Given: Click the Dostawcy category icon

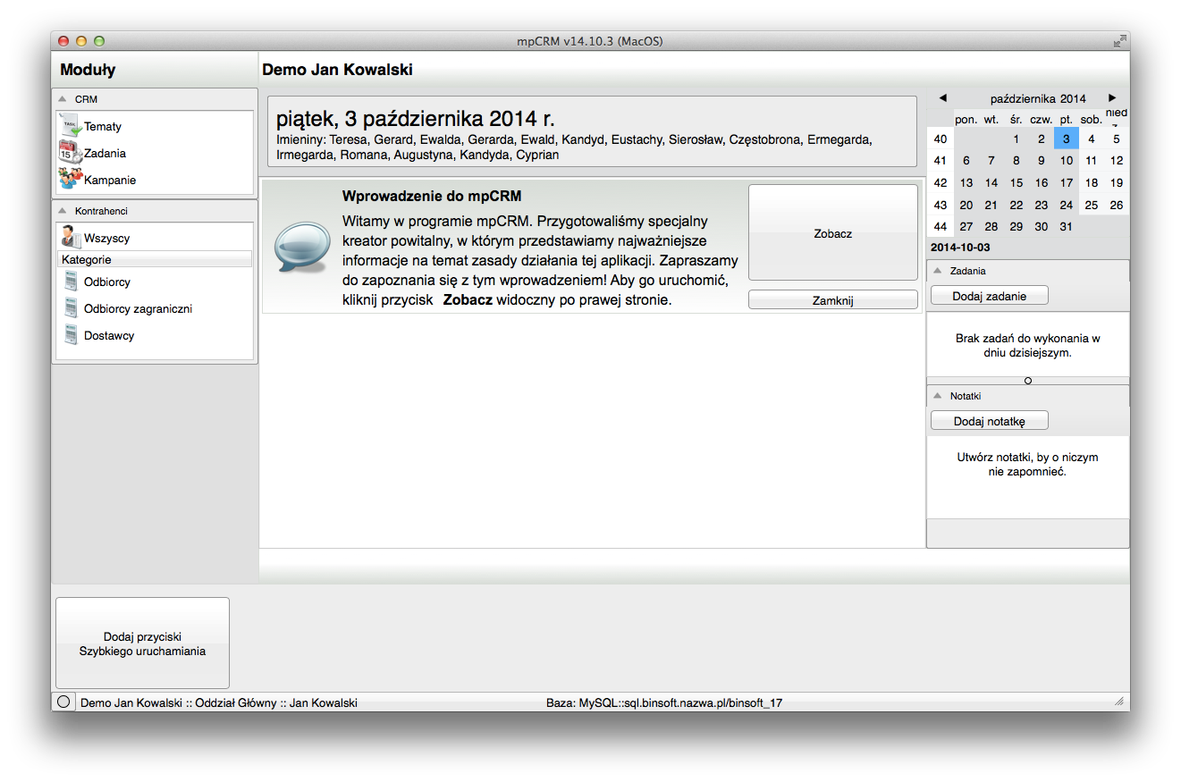Looking at the screenshot, I should tap(72, 335).
